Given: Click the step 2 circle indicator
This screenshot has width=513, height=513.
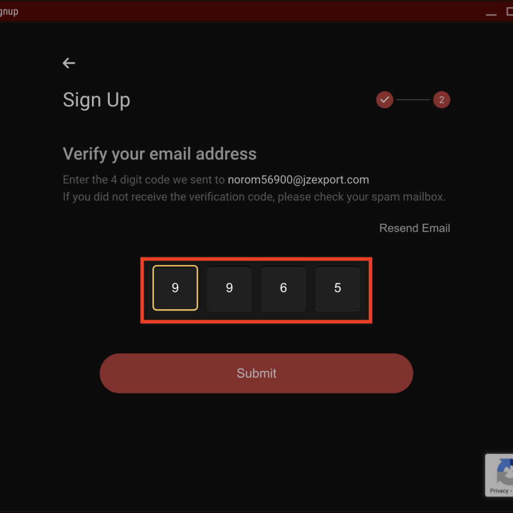Looking at the screenshot, I should [441, 100].
